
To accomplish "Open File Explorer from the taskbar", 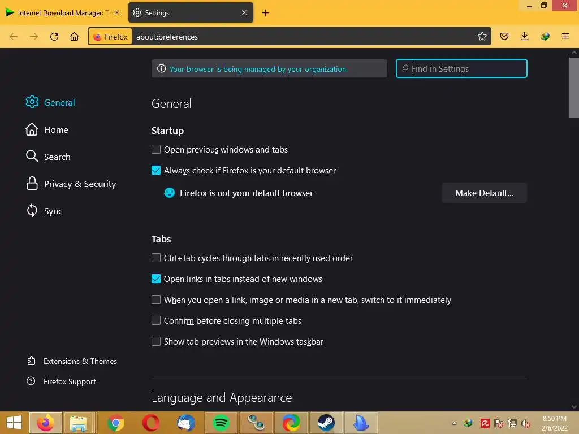I will [x=78, y=423].
